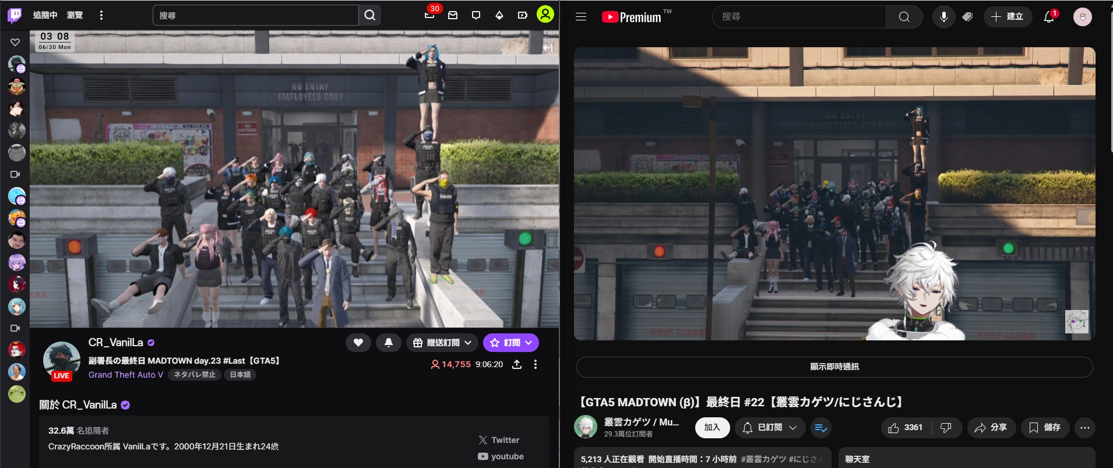Click the #叢雲カゲツ hashtag
Screen dimensions: 1113x468
(x=763, y=459)
